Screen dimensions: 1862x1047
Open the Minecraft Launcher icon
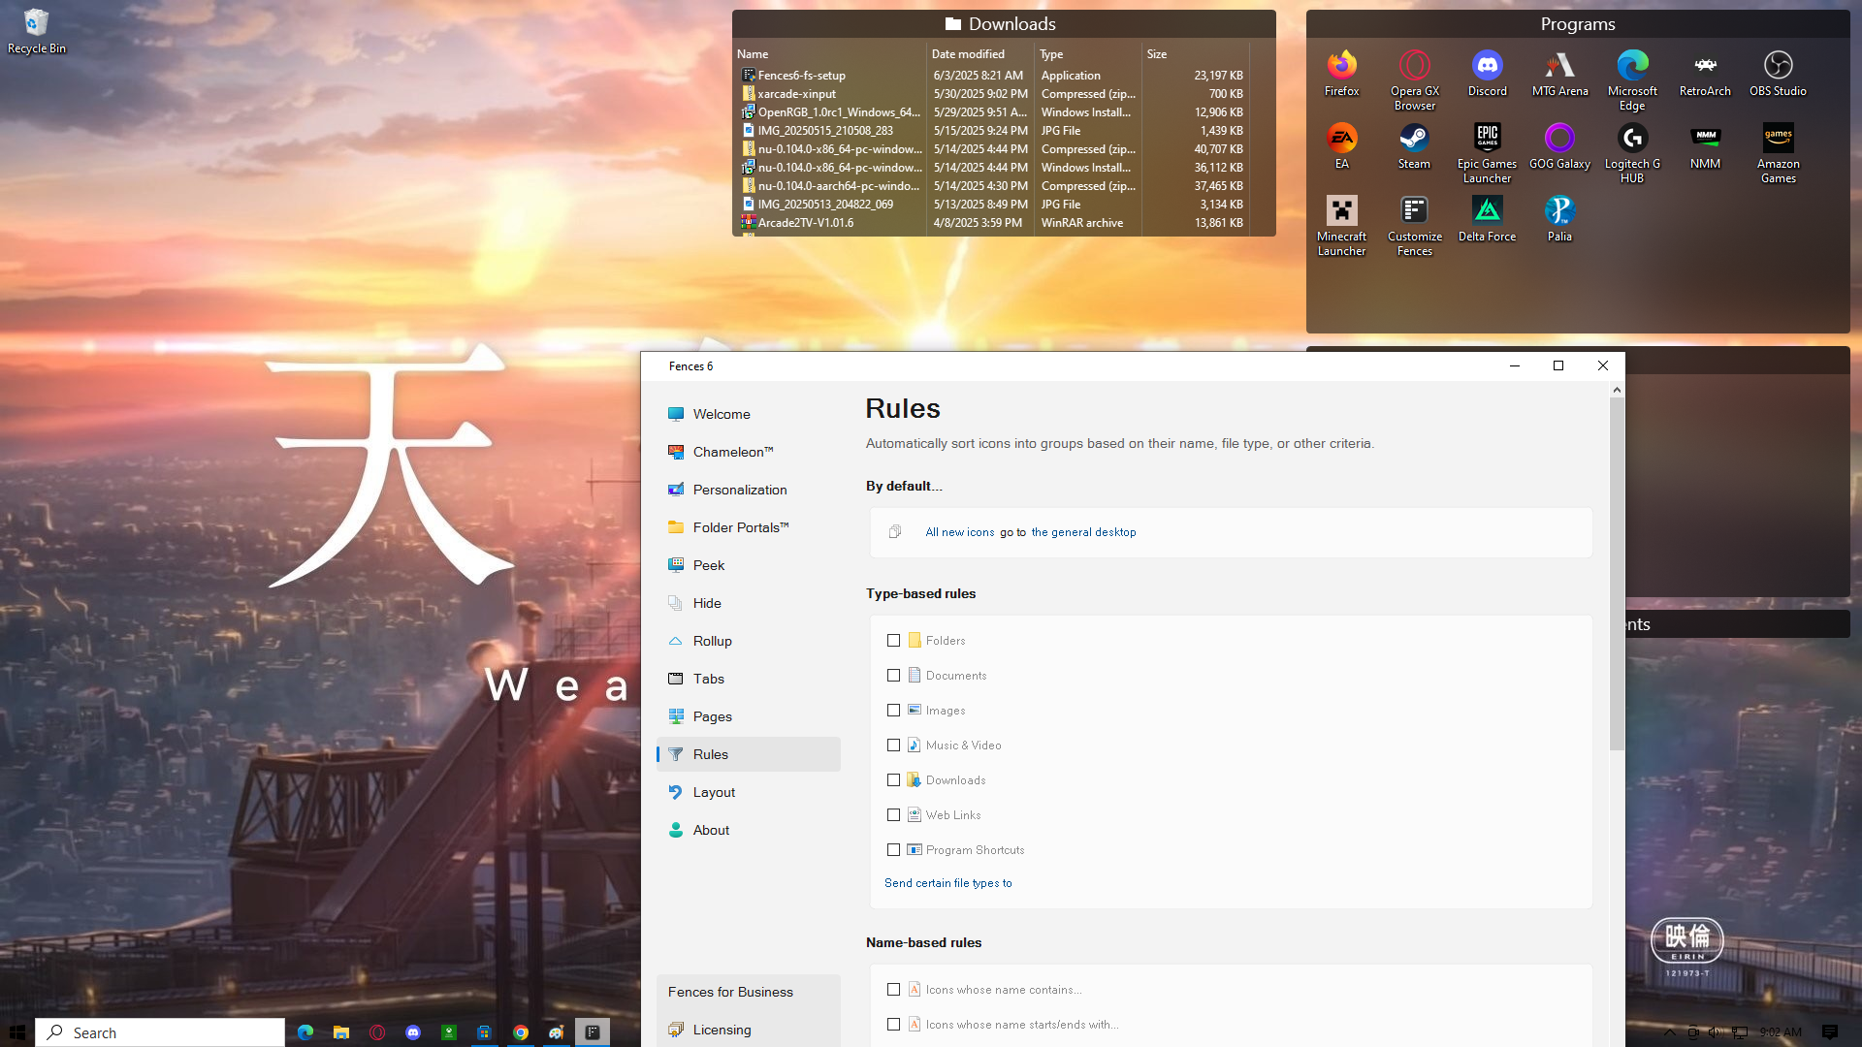pos(1342,226)
